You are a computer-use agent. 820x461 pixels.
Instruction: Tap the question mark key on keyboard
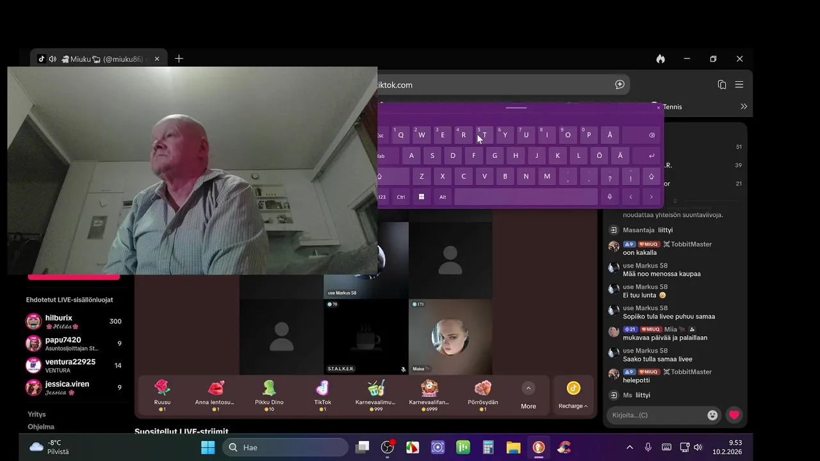click(610, 176)
